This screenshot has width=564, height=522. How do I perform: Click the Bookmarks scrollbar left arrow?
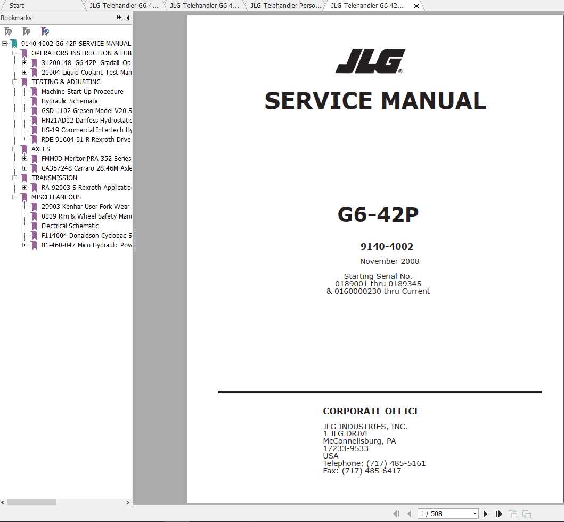click(x=3, y=502)
